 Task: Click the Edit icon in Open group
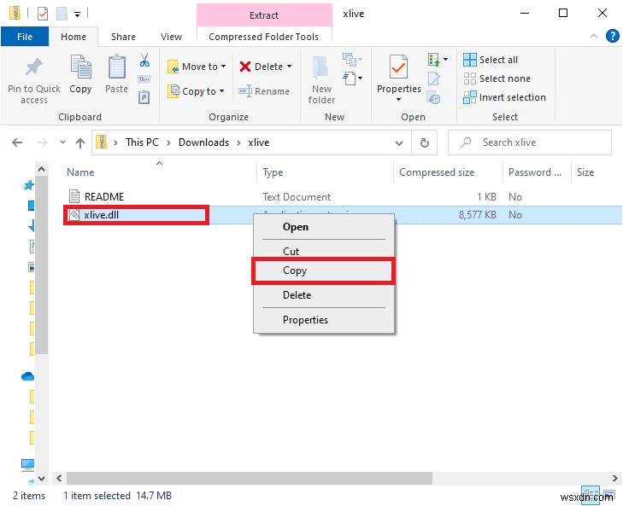[433, 79]
